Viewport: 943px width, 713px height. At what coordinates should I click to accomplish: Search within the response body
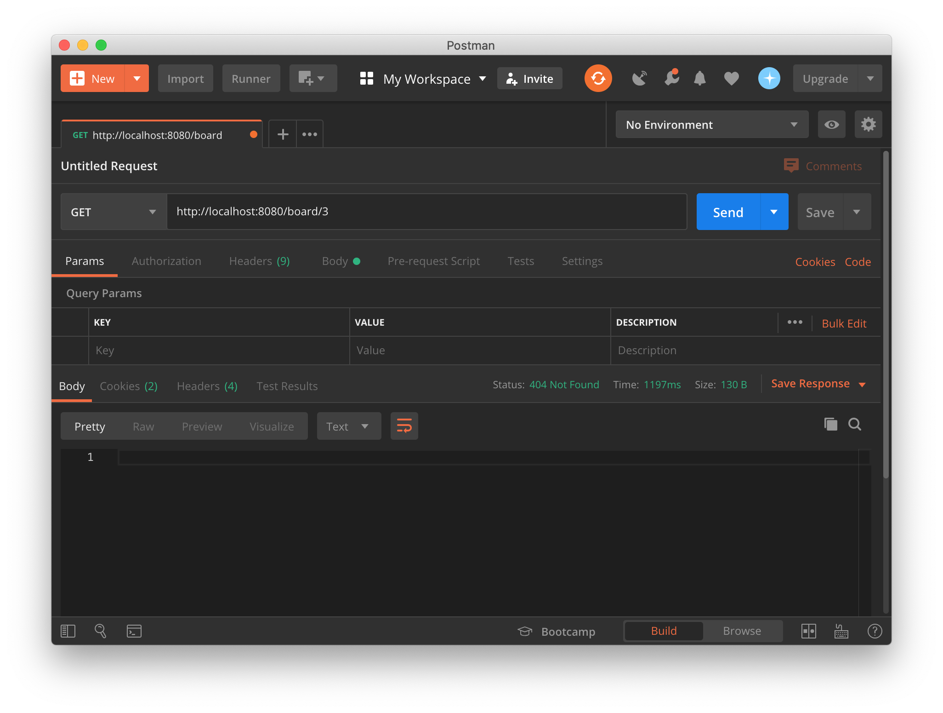tap(854, 424)
